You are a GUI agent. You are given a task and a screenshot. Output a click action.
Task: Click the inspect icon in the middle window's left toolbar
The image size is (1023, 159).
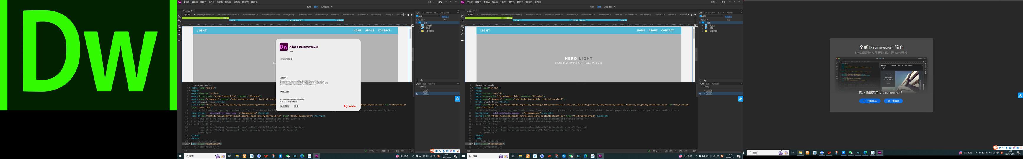click(x=462, y=34)
